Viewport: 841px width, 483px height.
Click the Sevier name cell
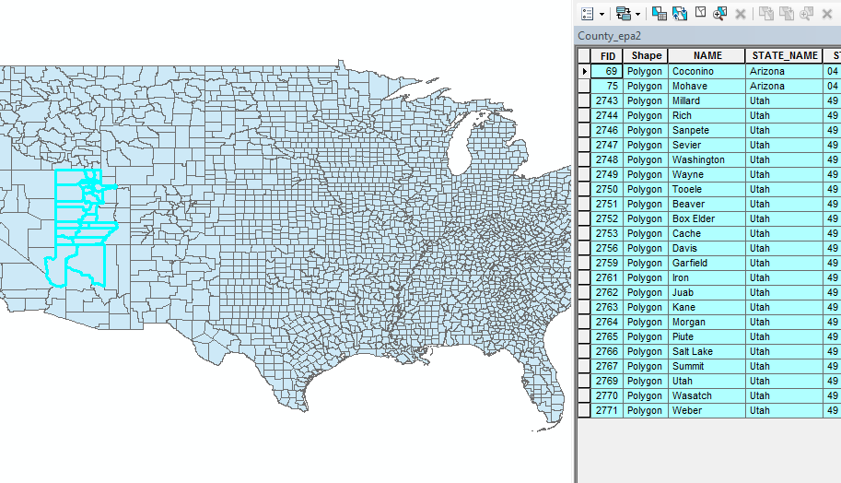coord(707,145)
